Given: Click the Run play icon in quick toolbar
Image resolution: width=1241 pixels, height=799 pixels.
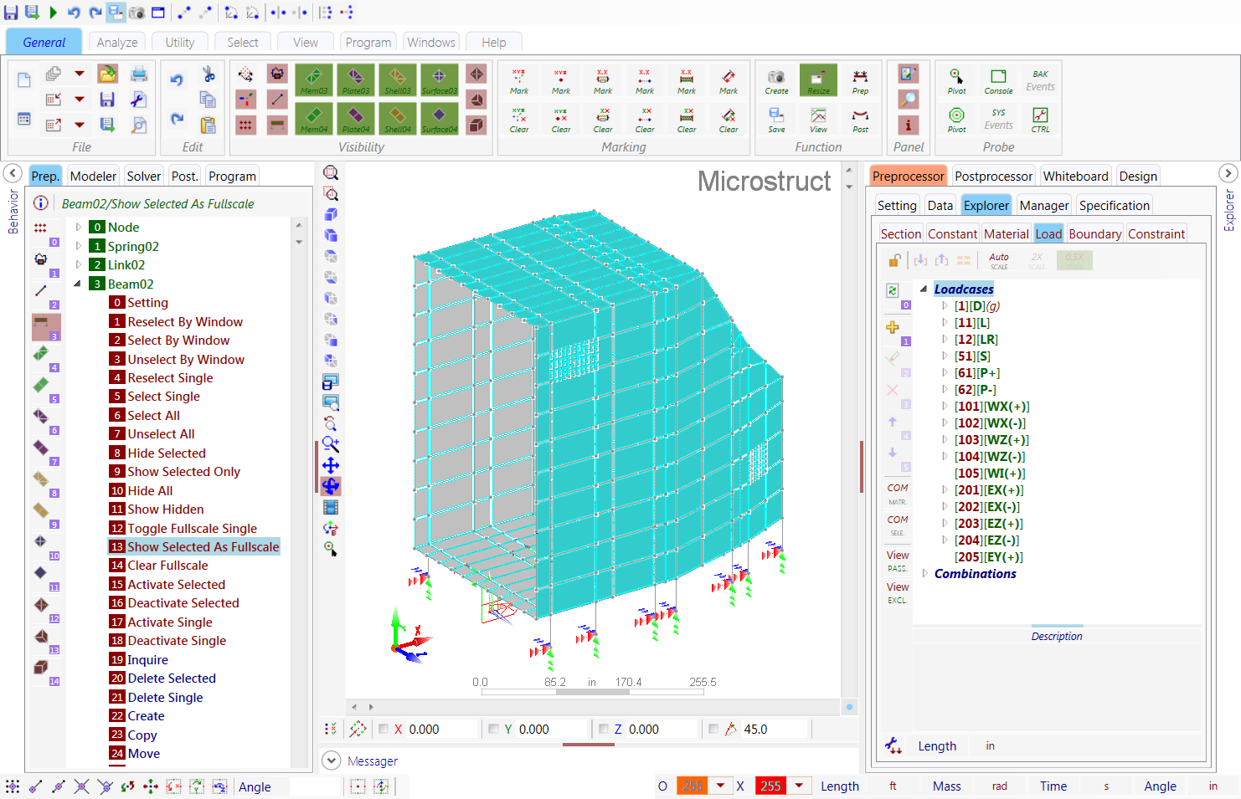Looking at the screenshot, I should [x=53, y=13].
